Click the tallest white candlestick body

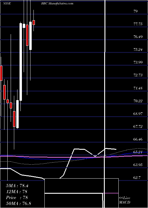point(21,62)
